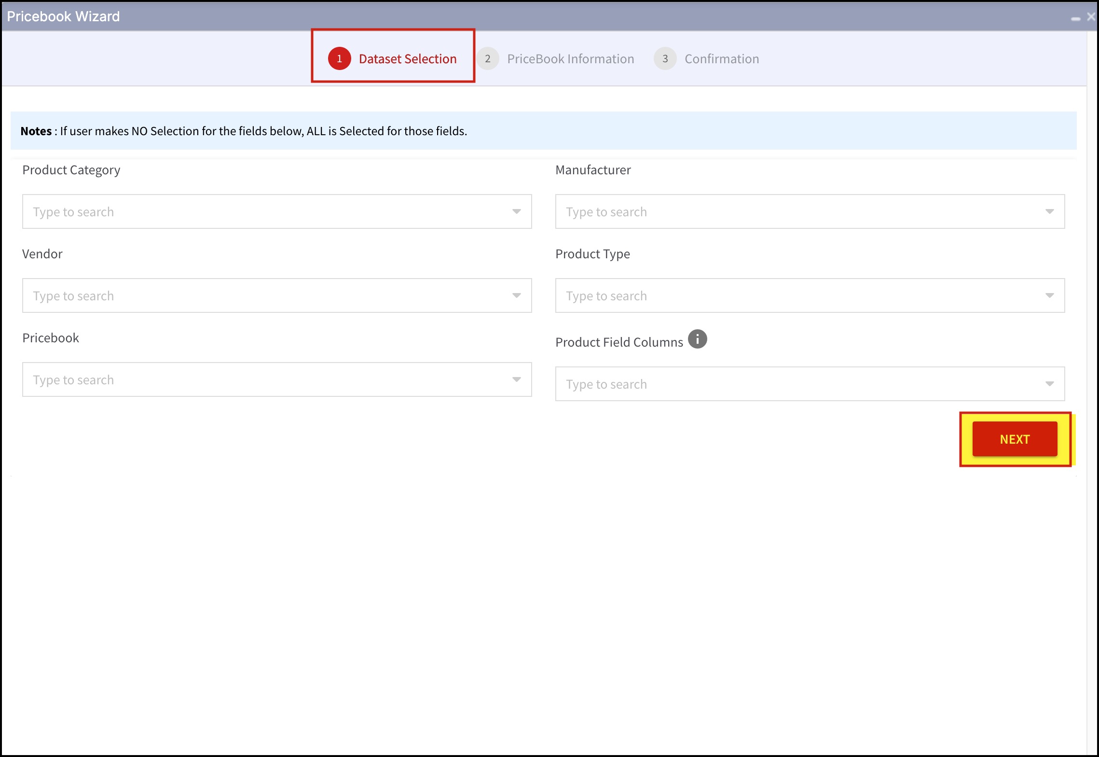Click step number 3 circle

tap(665, 58)
